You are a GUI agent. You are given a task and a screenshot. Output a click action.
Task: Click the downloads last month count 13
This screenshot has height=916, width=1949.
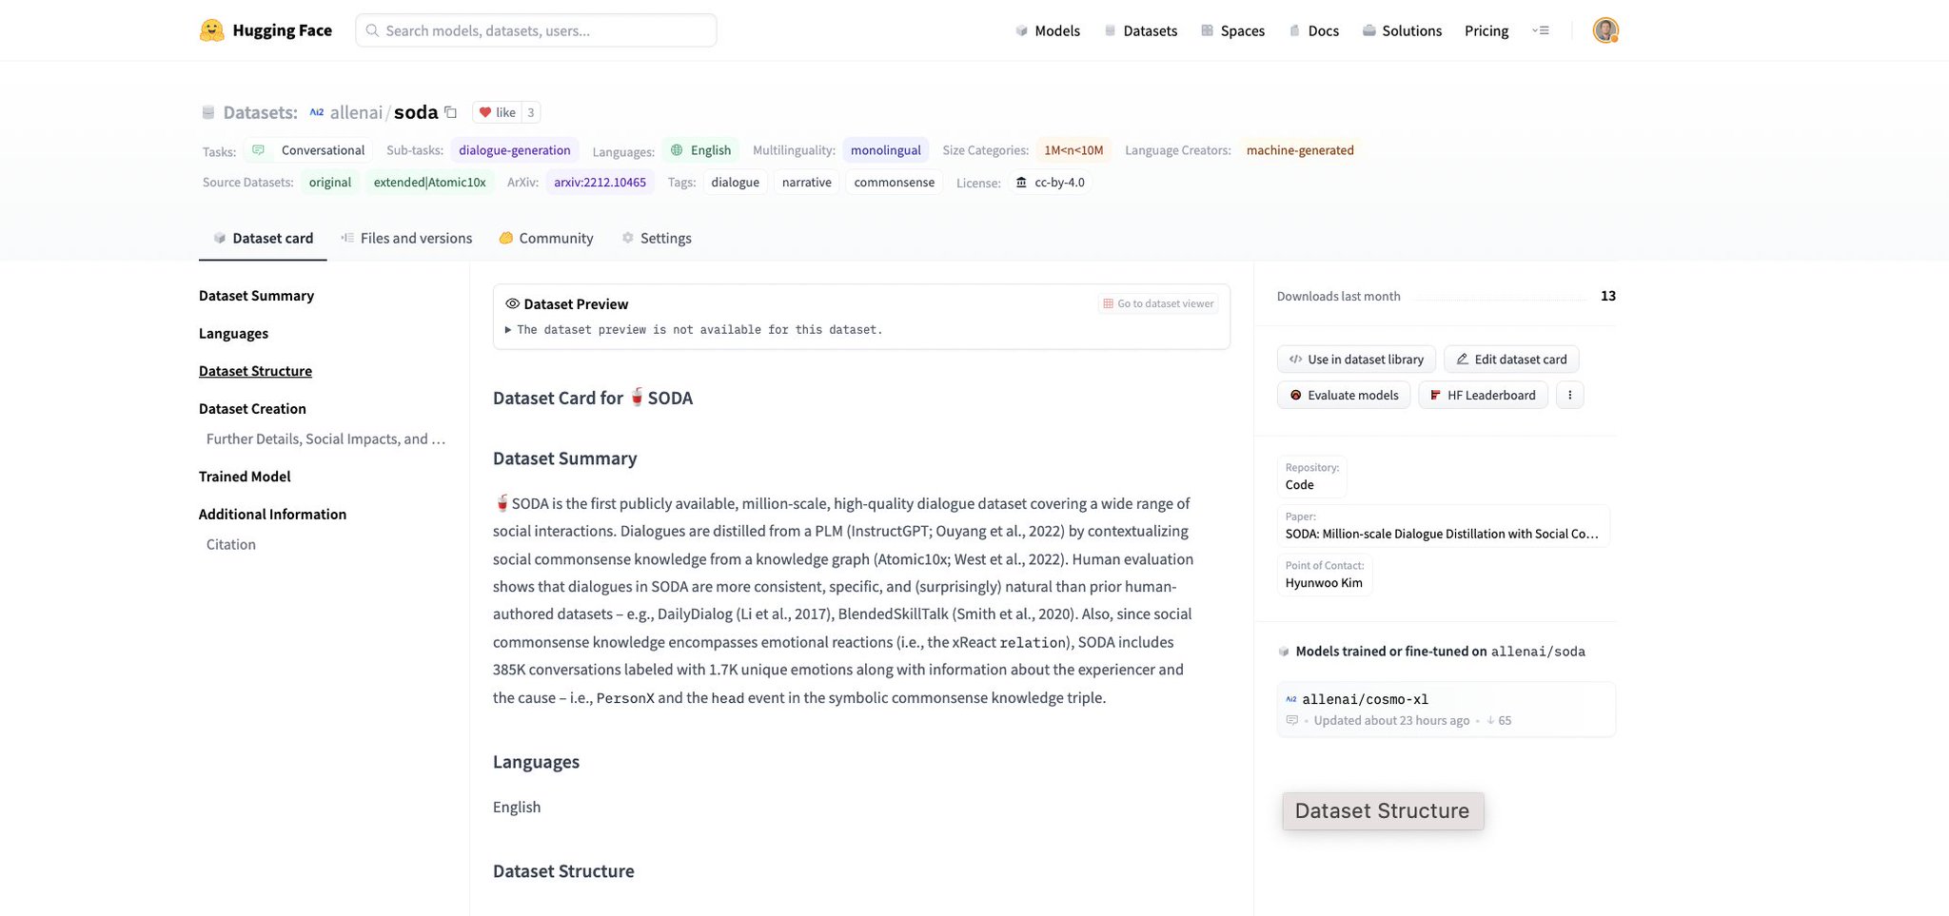[x=1607, y=296]
